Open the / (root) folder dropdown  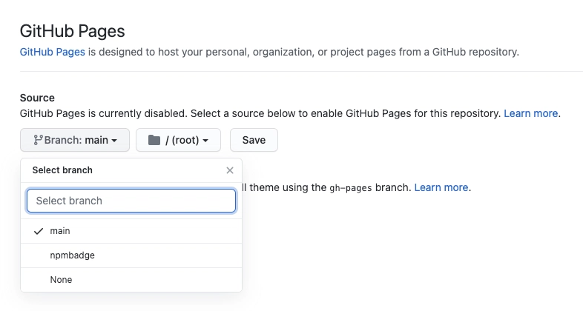pyautogui.click(x=178, y=140)
